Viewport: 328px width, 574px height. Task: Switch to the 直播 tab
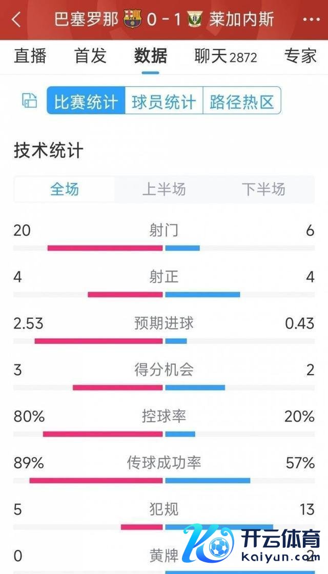pos(30,56)
